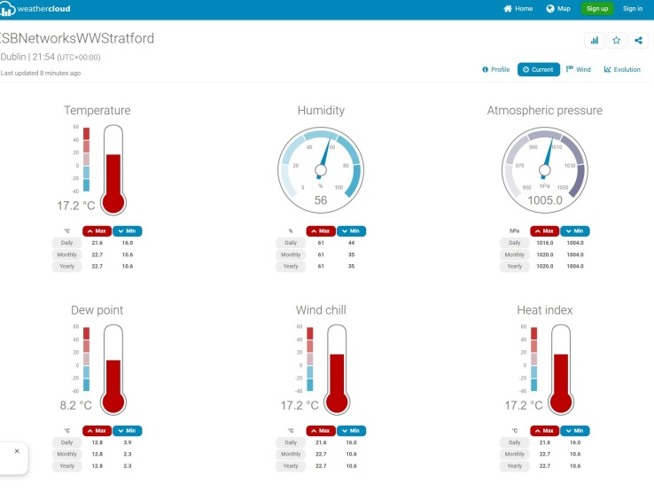Click Min button under Dew point

(x=128, y=431)
